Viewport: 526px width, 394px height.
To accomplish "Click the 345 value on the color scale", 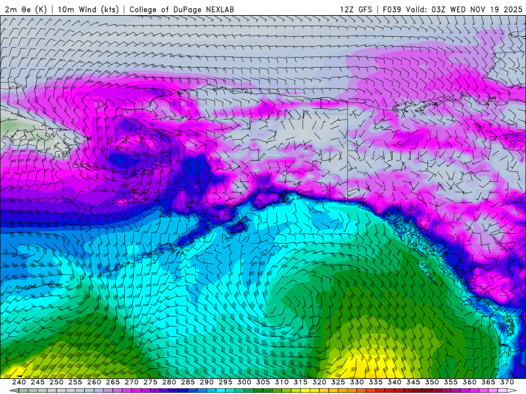I will click(x=414, y=382).
